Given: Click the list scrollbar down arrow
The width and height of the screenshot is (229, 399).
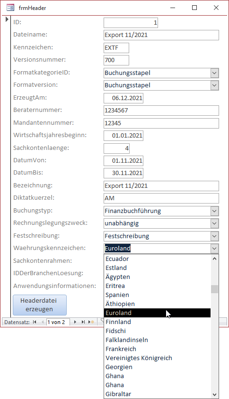Looking at the screenshot, I should pos(214,395).
